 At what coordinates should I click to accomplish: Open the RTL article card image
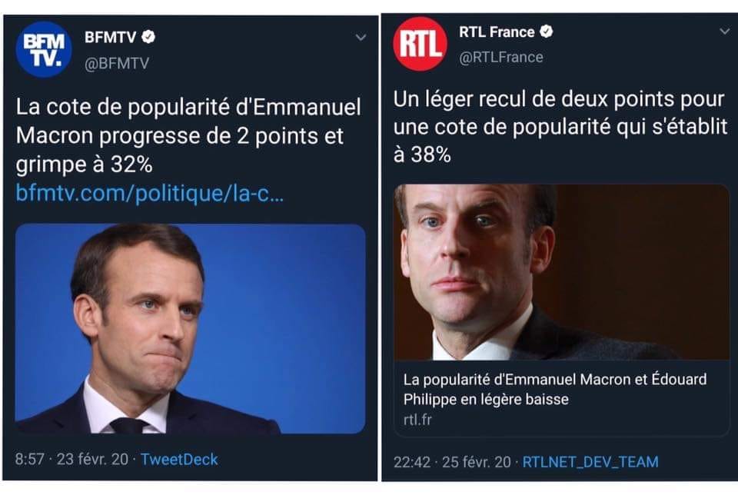561,272
